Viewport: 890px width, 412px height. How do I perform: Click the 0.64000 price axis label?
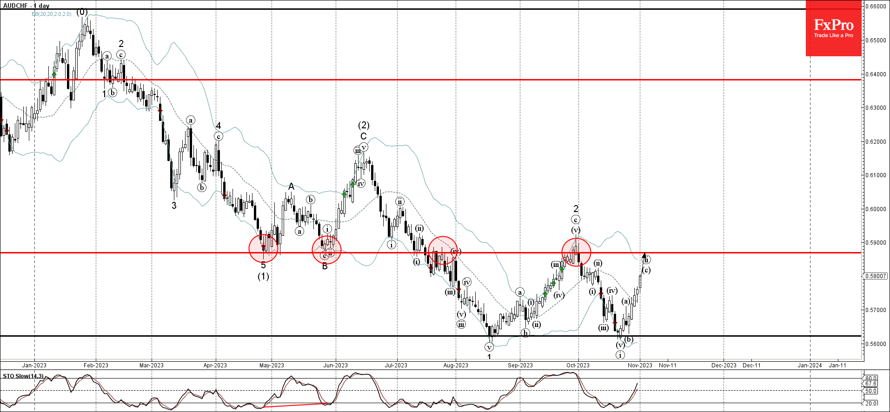point(877,74)
